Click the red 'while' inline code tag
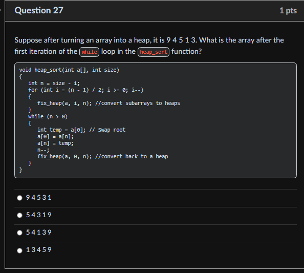 point(89,52)
